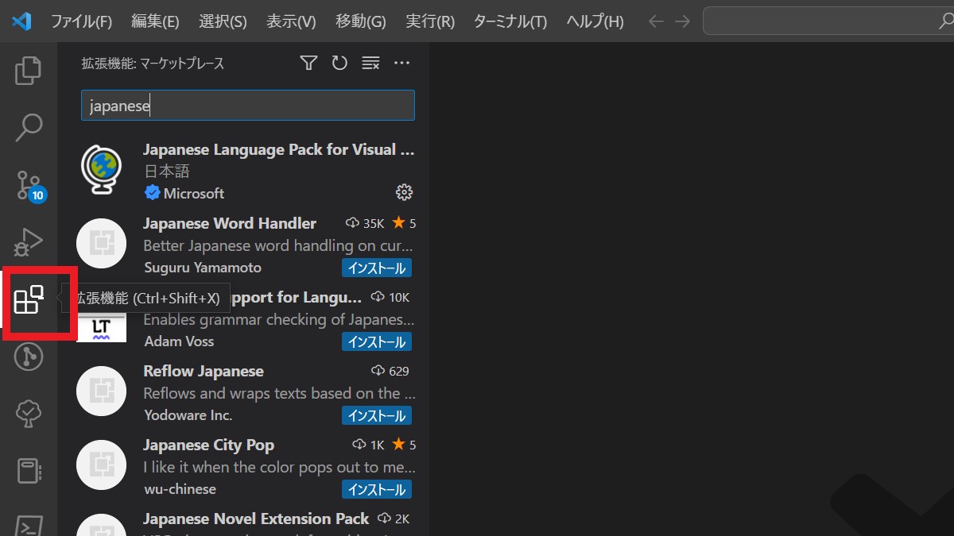The width and height of the screenshot is (954, 536).
Task: Open the 編集(E) menu
Action: click(x=155, y=21)
